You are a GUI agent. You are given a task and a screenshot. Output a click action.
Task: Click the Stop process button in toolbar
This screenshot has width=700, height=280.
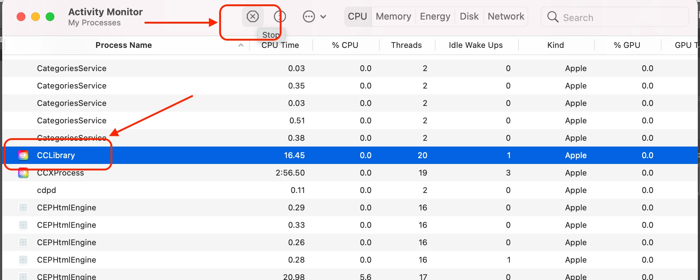coord(253,16)
